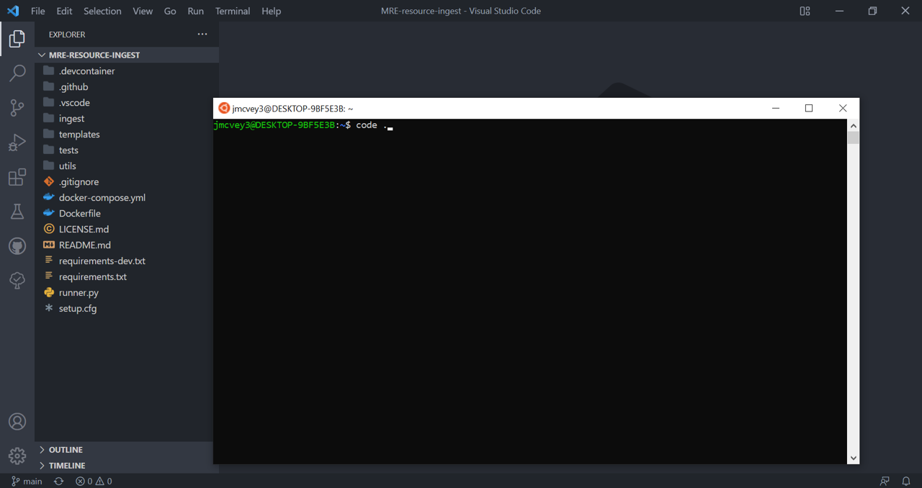This screenshot has height=488, width=922.
Task: Open the Extensions view
Action: pyautogui.click(x=17, y=177)
